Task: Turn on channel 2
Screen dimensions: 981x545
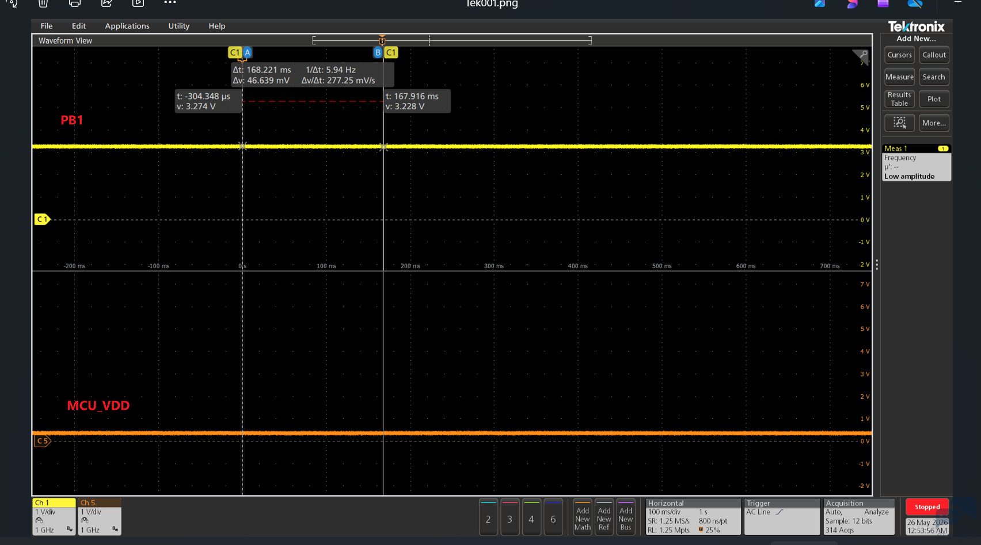Action: (488, 517)
